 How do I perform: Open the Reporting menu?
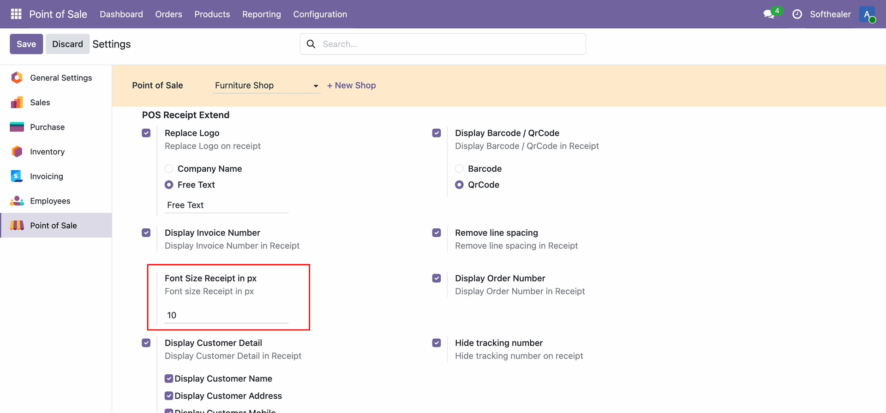click(262, 14)
